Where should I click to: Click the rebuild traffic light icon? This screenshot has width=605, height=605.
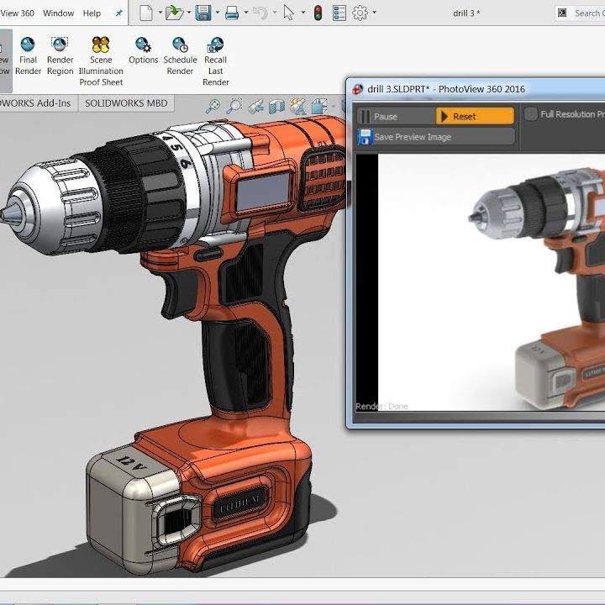pos(318,13)
